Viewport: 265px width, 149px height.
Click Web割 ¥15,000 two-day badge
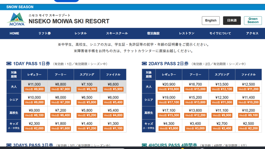click(x=195, y=89)
